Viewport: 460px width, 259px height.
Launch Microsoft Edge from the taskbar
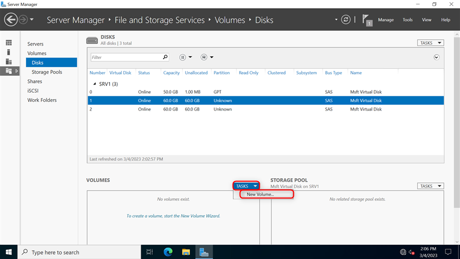168,252
